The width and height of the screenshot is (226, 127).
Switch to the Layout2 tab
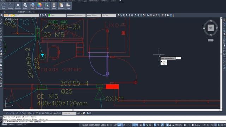[19, 125]
